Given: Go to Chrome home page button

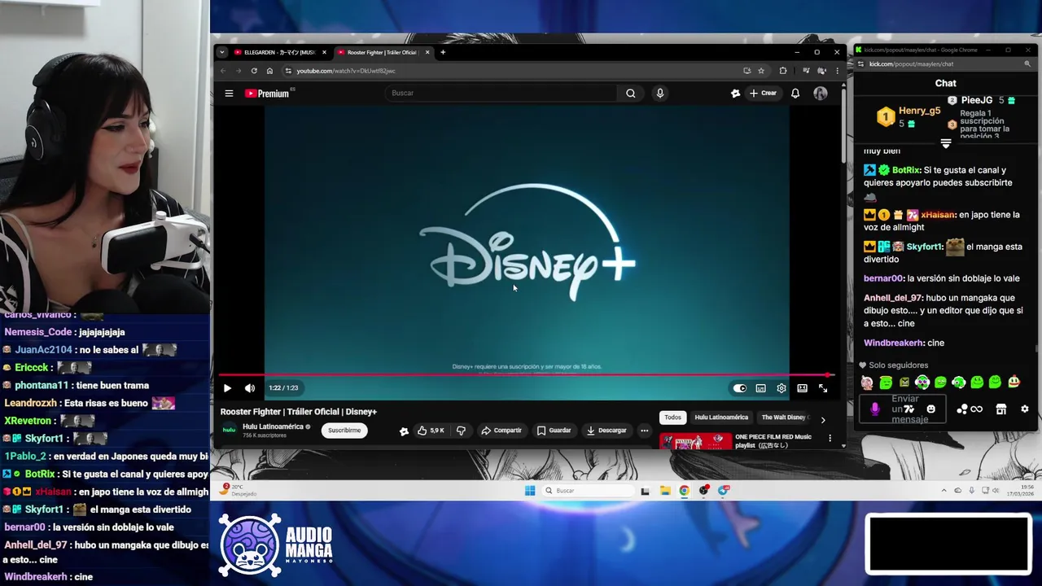Looking at the screenshot, I should click(x=269, y=71).
